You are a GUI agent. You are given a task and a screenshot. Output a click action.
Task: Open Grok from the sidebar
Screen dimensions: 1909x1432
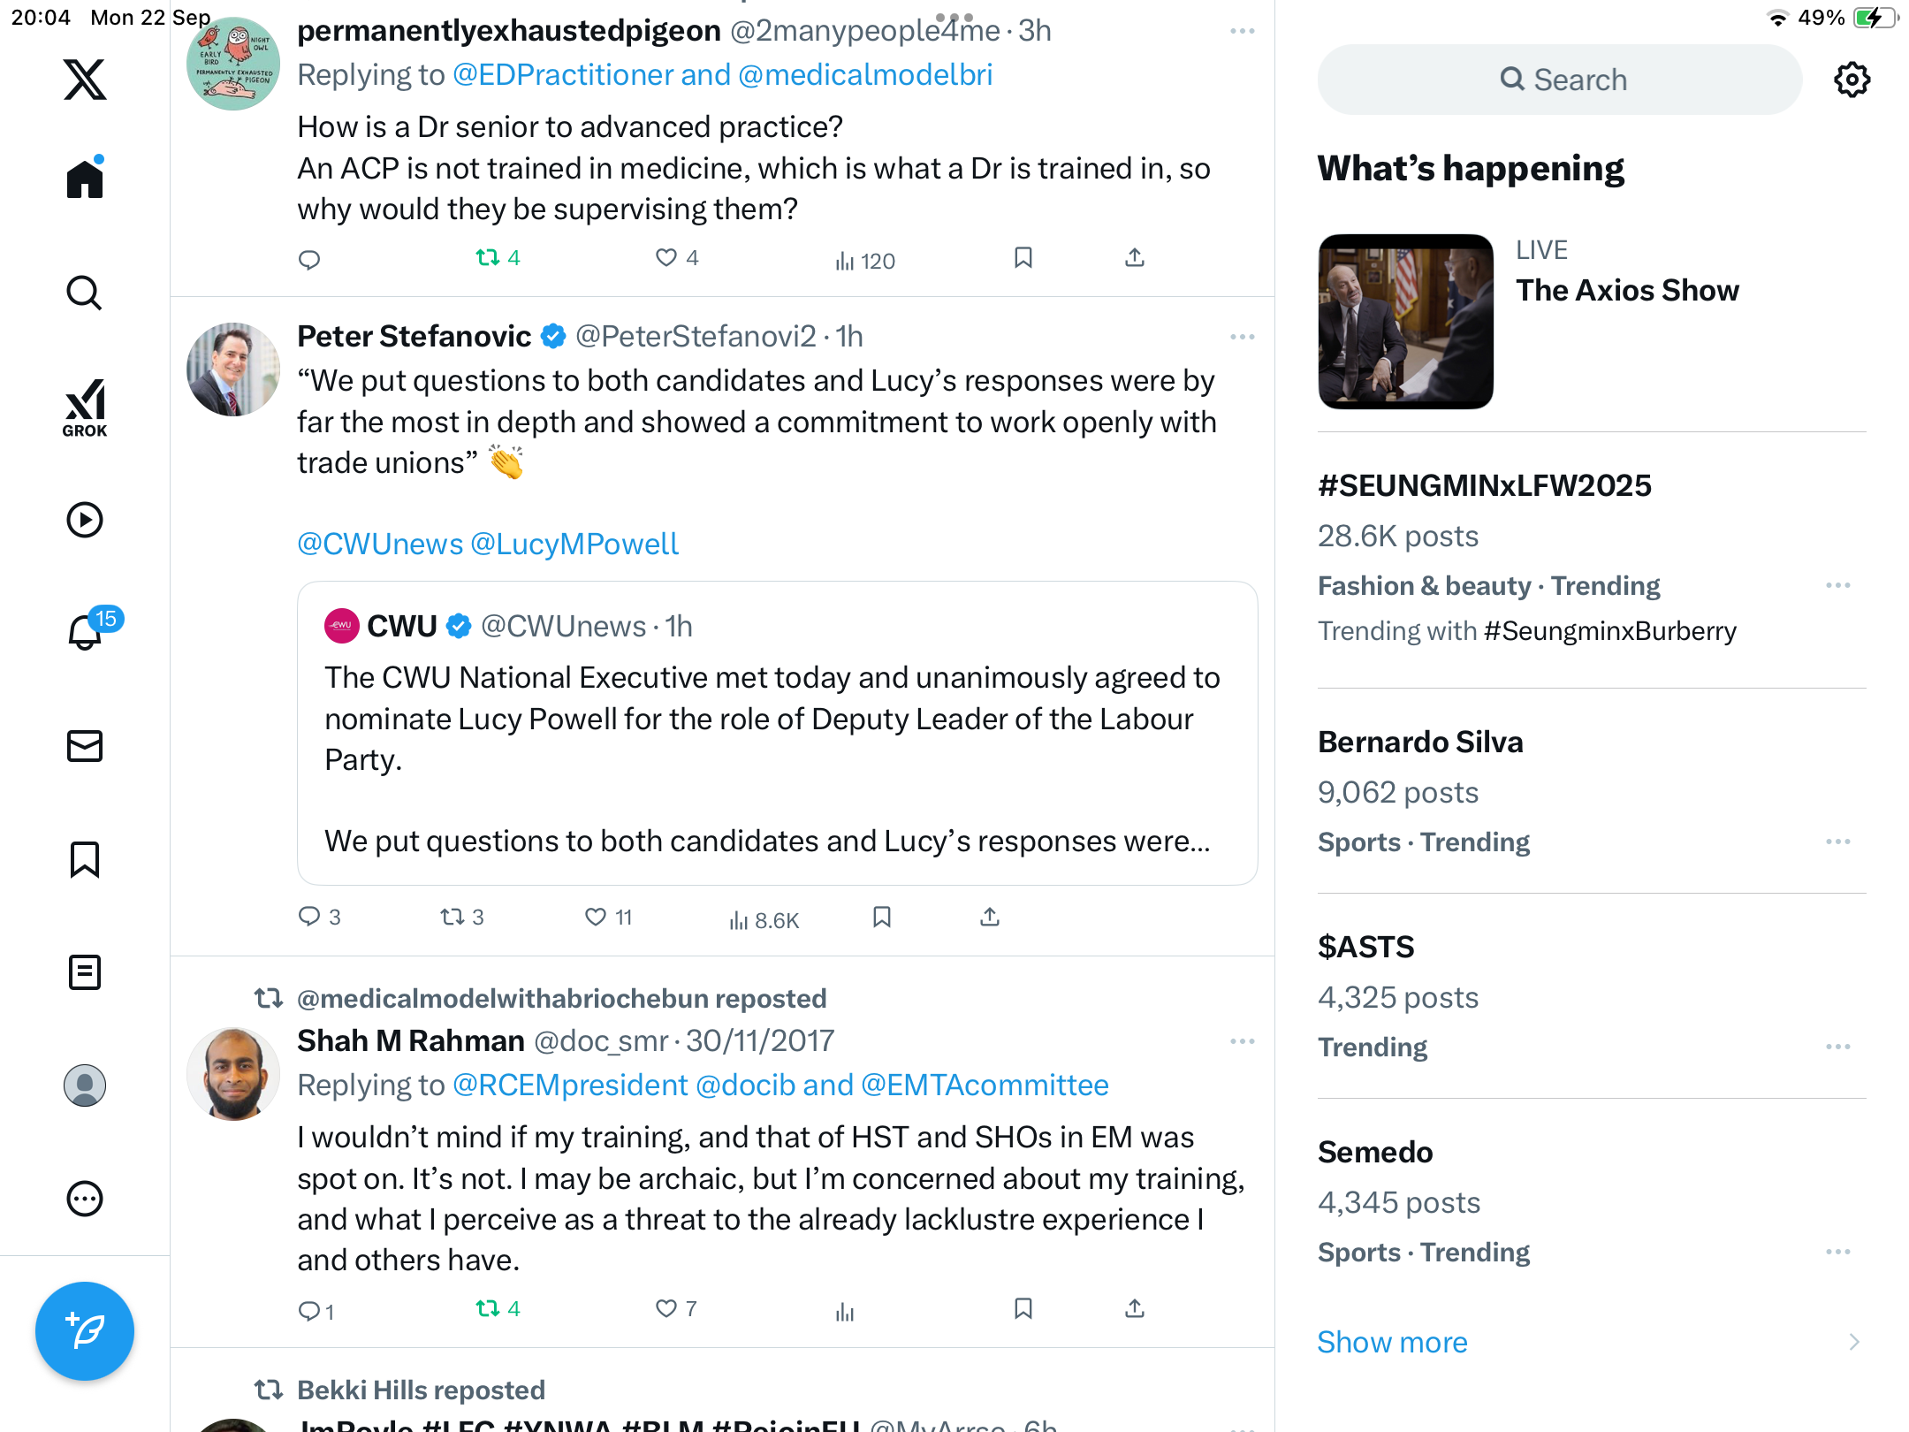pyautogui.click(x=85, y=408)
